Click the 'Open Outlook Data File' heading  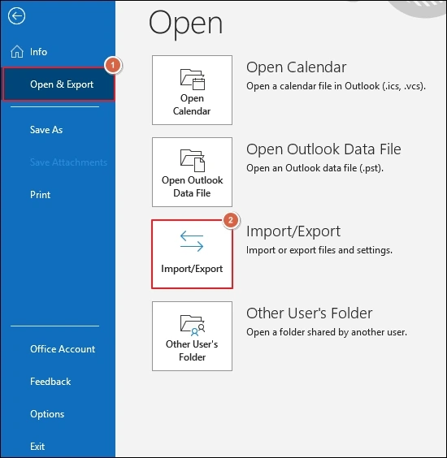coord(323,149)
